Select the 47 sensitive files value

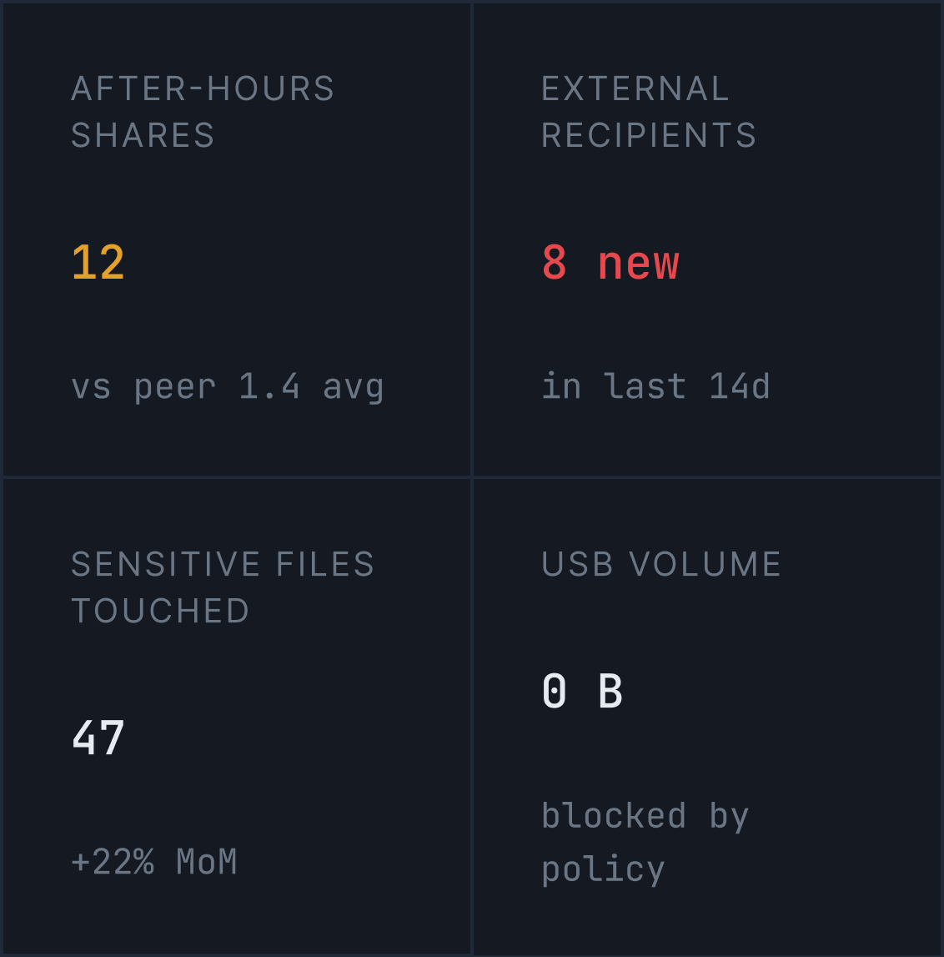(98, 738)
